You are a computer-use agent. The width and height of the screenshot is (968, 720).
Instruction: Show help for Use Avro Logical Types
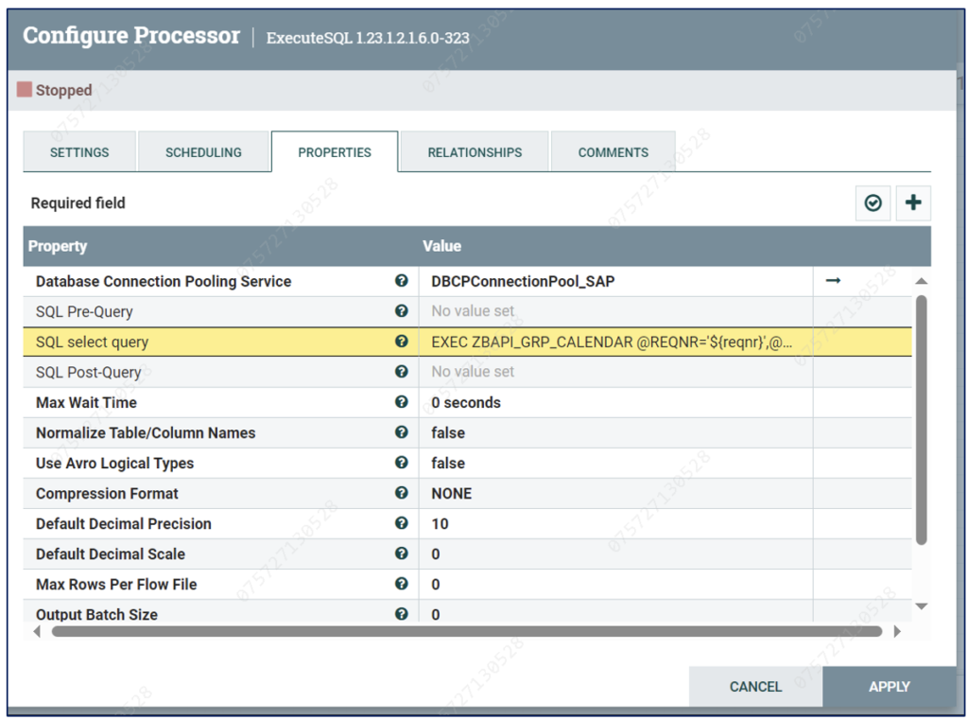pyautogui.click(x=401, y=463)
